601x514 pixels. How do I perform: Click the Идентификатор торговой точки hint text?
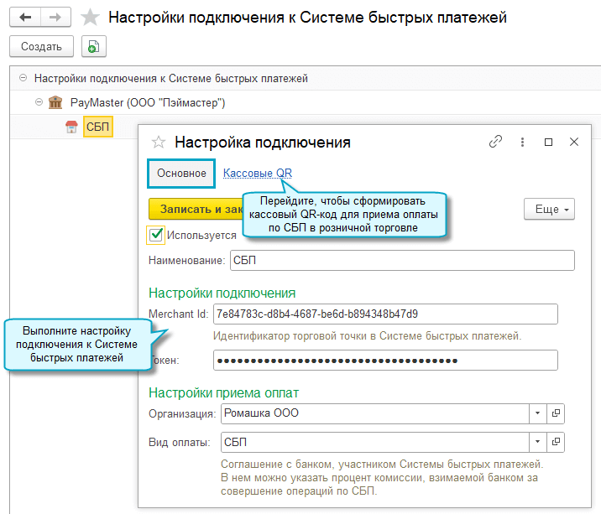coord(367,336)
